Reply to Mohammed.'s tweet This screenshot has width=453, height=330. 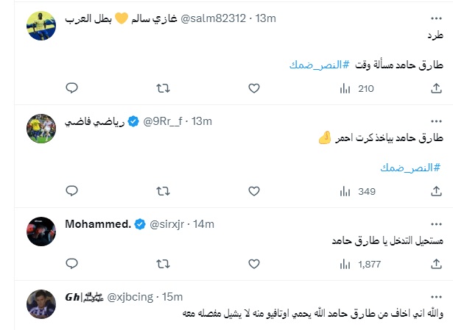[x=72, y=262]
